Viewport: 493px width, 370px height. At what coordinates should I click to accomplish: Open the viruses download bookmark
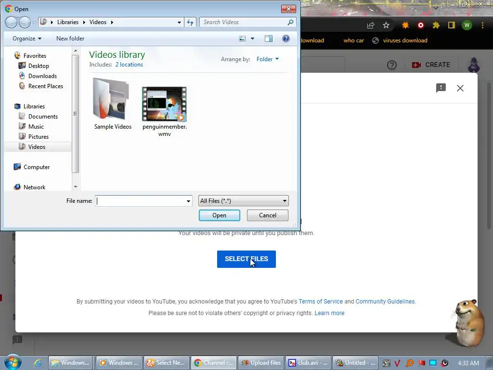click(x=400, y=40)
